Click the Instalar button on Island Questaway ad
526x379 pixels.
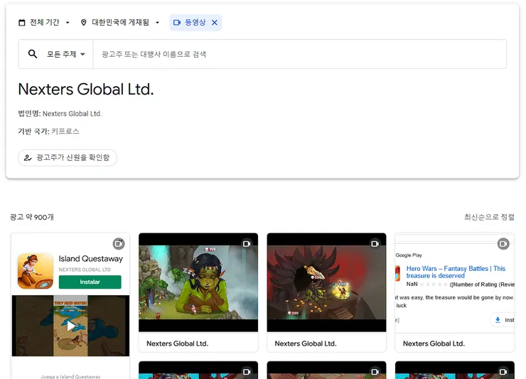pyautogui.click(x=90, y=282)
